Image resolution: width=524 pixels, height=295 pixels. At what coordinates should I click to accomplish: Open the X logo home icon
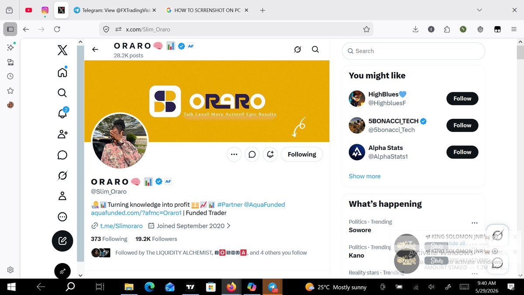point(62,50)
